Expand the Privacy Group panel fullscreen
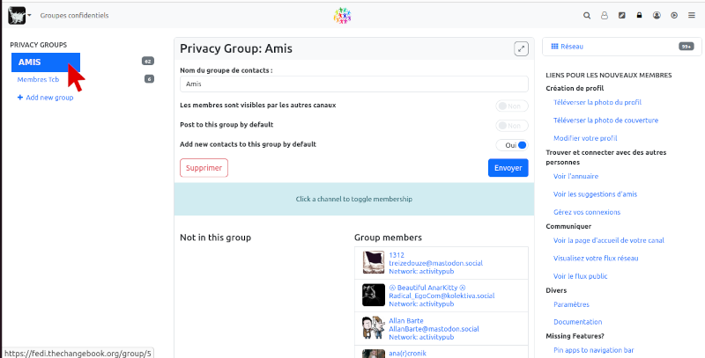 point(521,49)
